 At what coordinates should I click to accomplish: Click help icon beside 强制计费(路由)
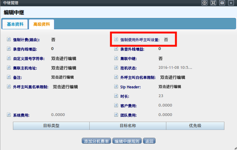(9, 40)
